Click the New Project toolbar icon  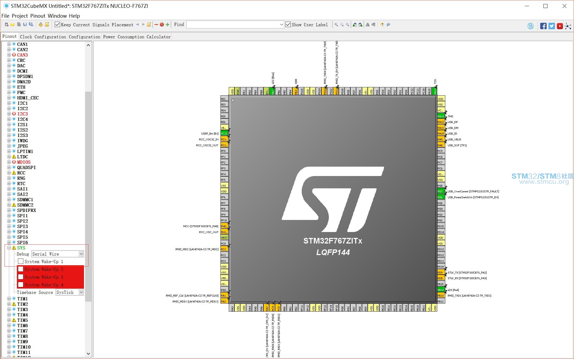6,25
